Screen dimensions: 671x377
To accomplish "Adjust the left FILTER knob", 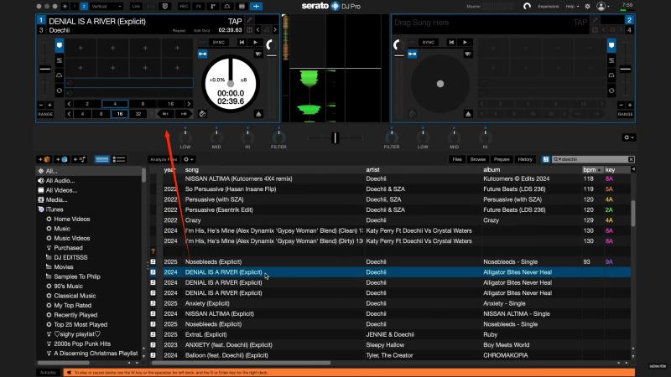I will 278,137.
